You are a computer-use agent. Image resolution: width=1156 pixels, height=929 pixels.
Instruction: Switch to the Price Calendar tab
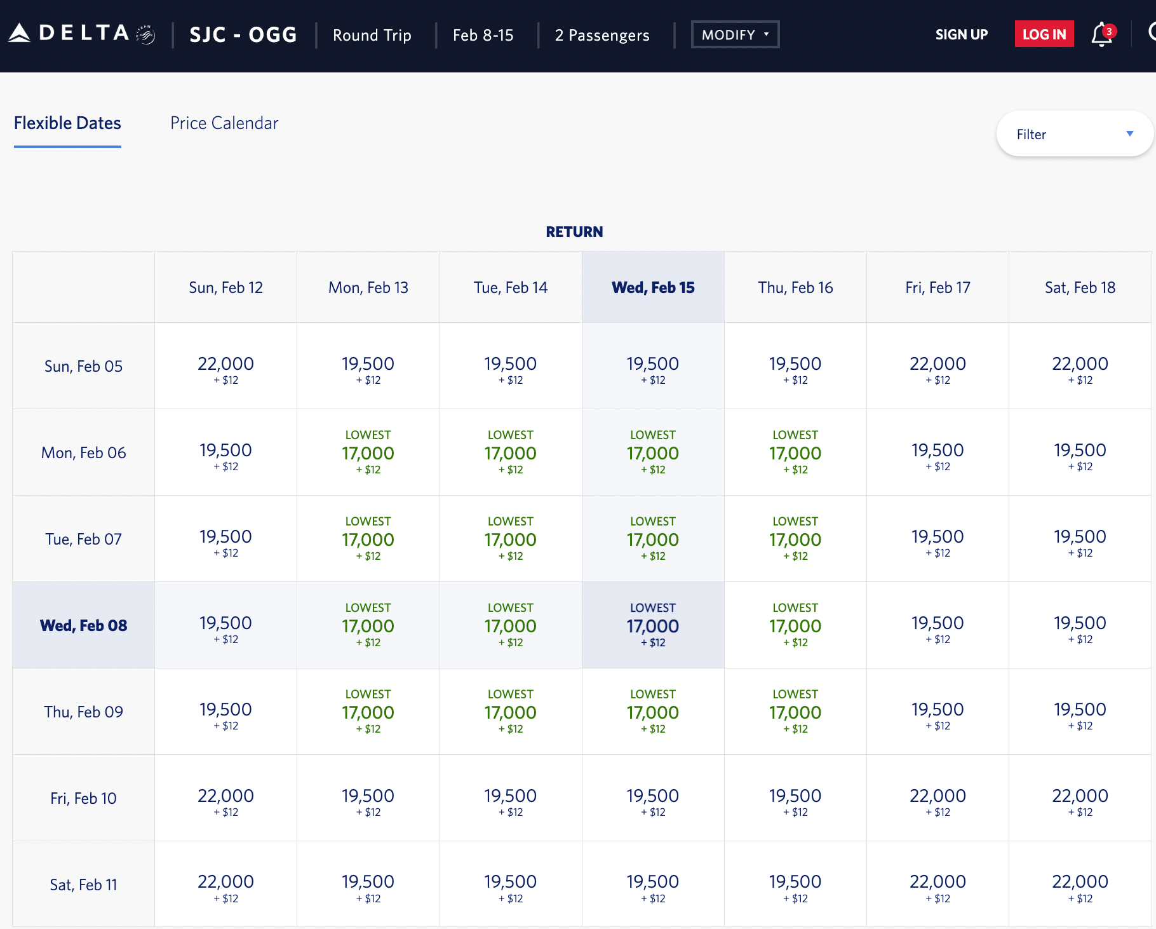[x=224, y=123]
